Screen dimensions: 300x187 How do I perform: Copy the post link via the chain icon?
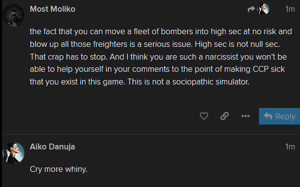click(x=224, y=116)
